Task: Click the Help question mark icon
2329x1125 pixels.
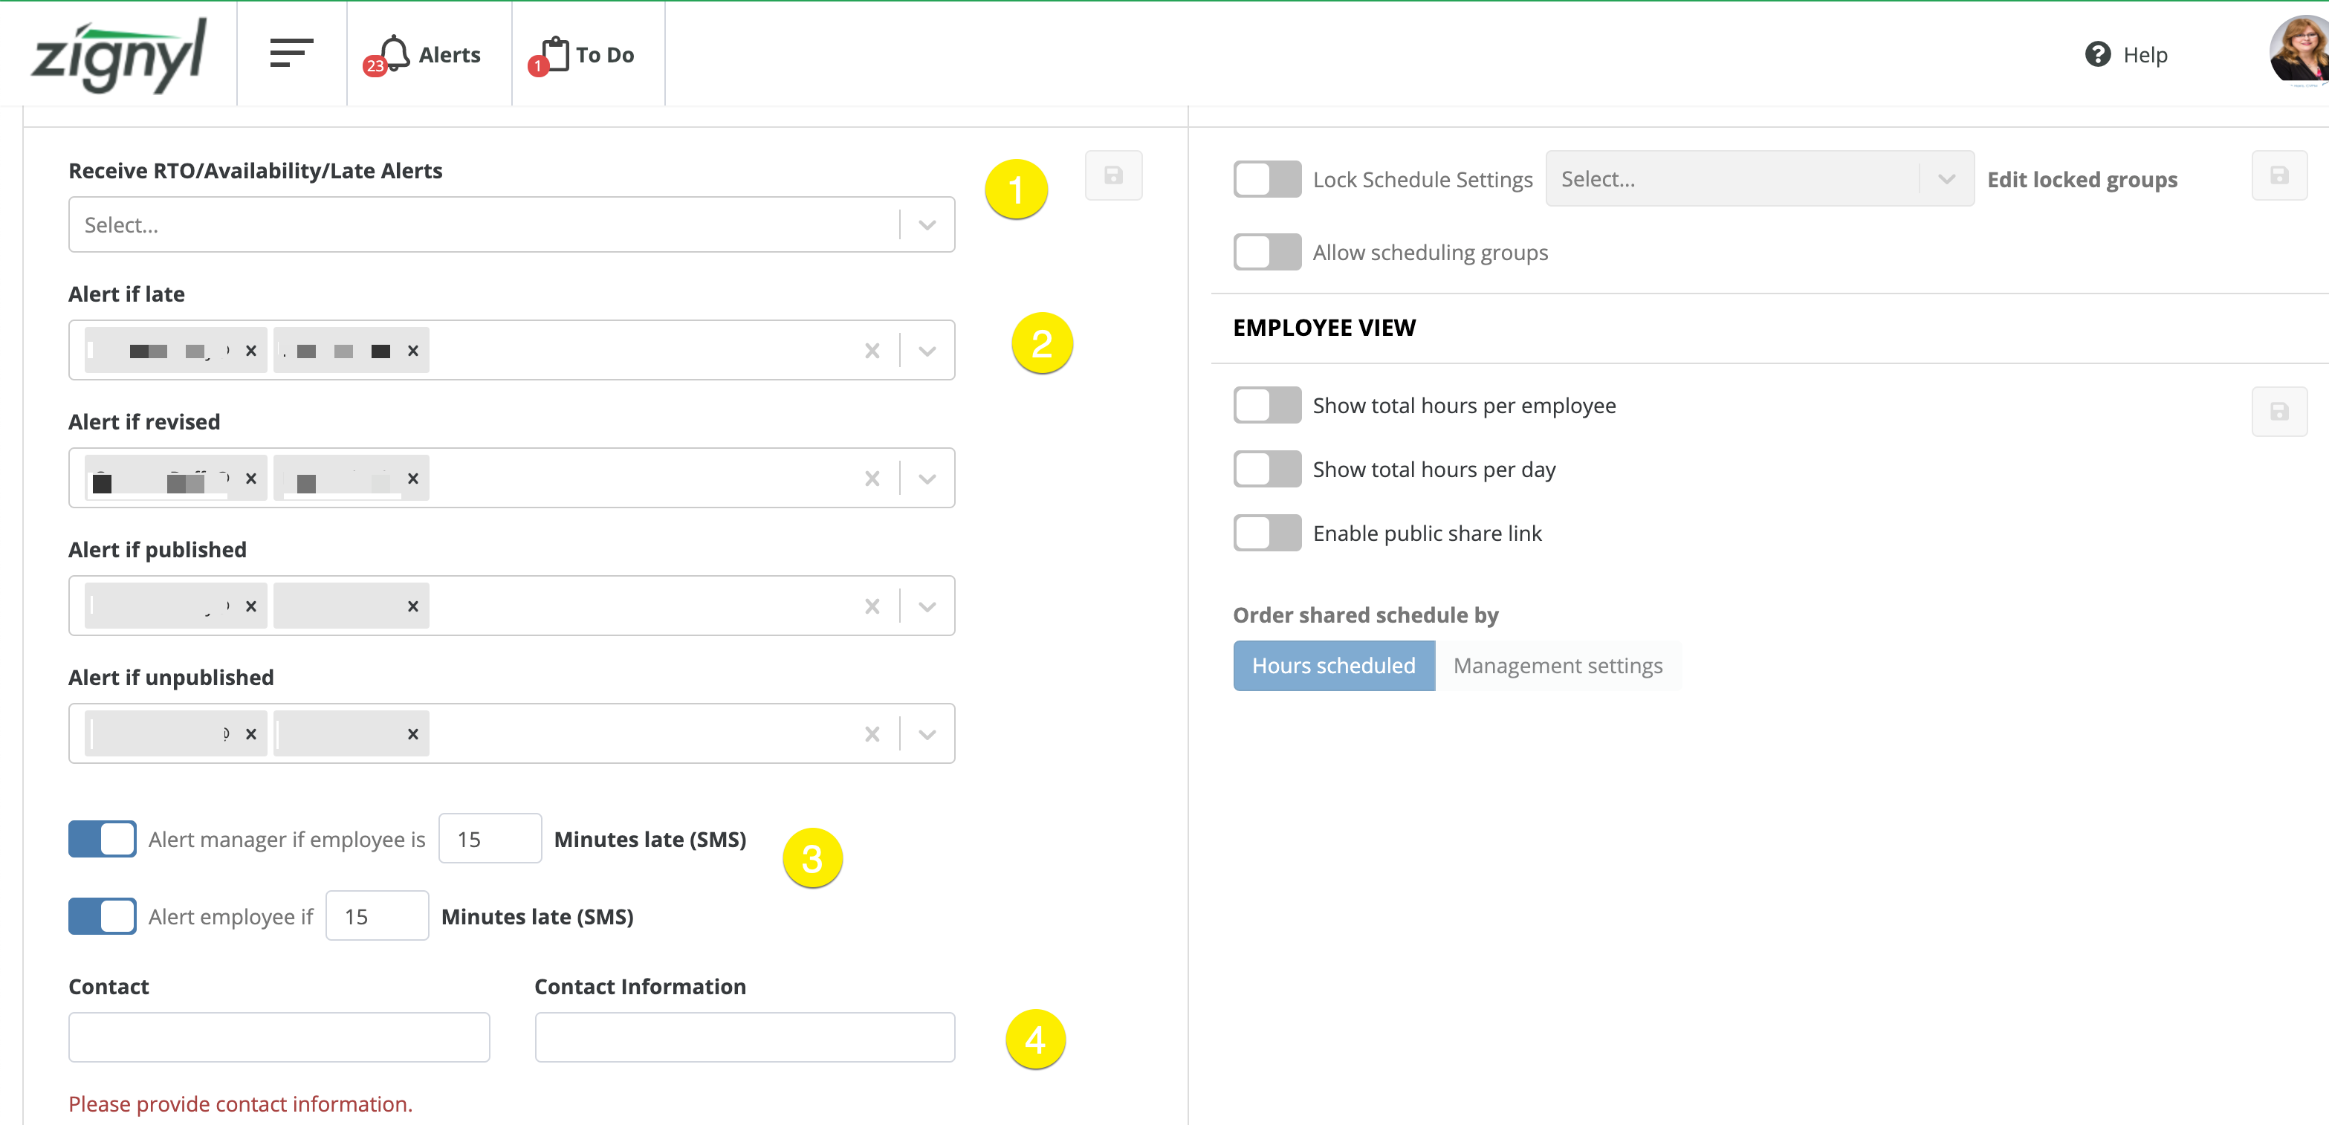Action: coord(2098,54)
